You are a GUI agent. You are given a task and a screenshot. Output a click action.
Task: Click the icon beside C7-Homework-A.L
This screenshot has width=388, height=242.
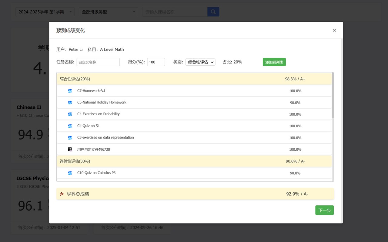click(x=70, y=91)
